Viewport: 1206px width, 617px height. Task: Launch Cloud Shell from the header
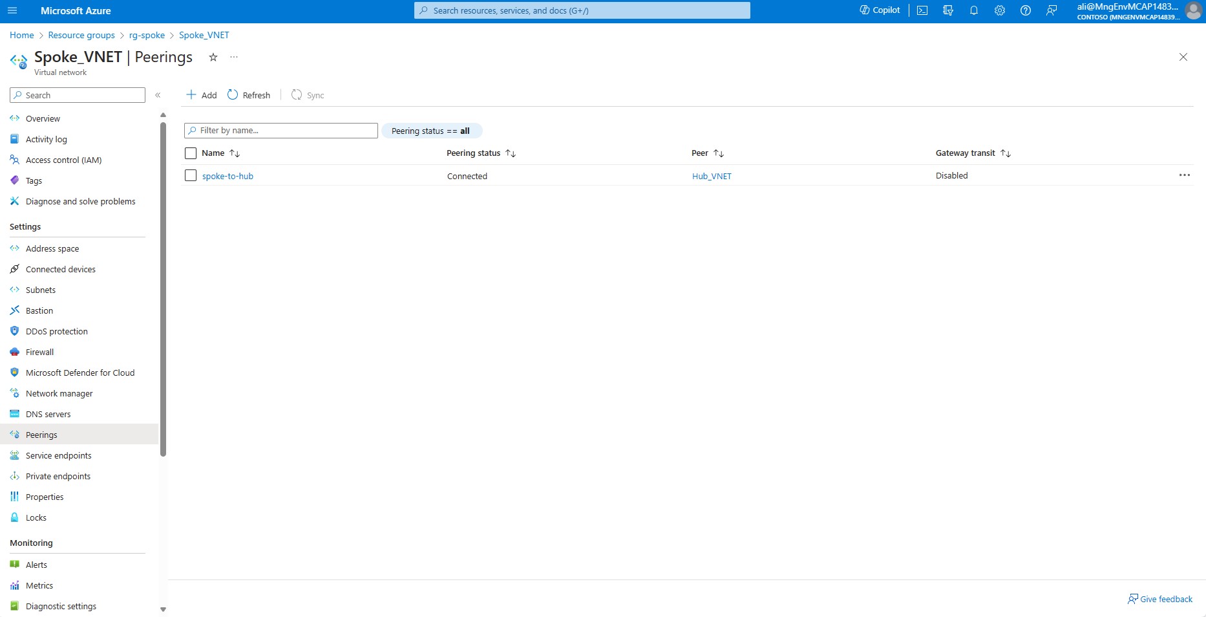tap(922, 10)
